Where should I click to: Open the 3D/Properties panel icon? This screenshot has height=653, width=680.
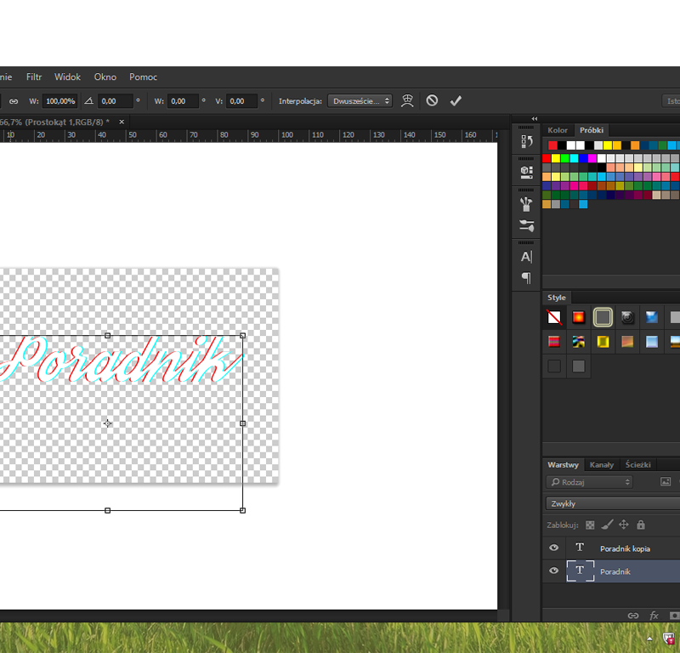click(x=526, y=173)
